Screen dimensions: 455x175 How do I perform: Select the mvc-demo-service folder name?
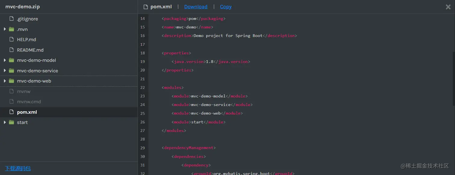[38, 71]
